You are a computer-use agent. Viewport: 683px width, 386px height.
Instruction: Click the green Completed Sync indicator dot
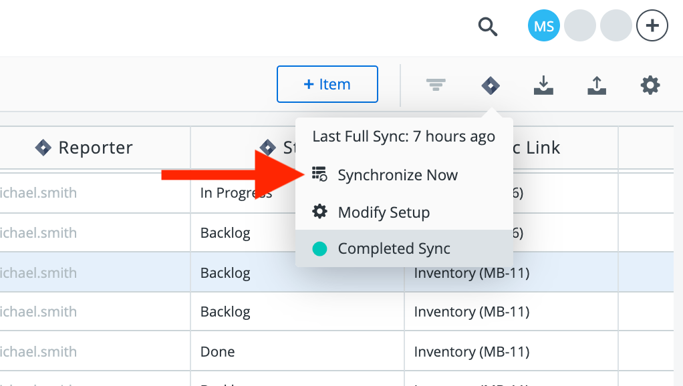click(x=320, y=248)
